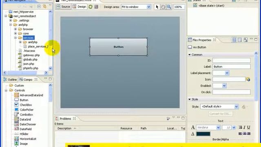The width and height of the screenshot is (261, 147).
Task: Select the hand Pan tool
Action: pyautogui.click(x=163, y=7)
